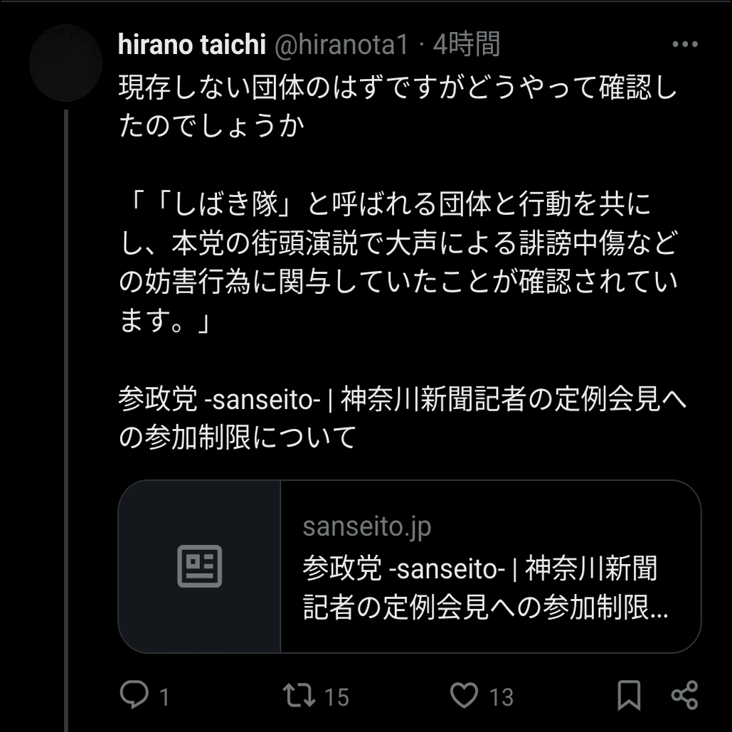Screen dimensions: 732x732
Task: Click the reply speech bubble icon
Action: pyautogui.click(x=134, y=694)
